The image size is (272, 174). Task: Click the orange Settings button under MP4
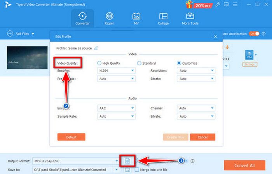(249, 64)
